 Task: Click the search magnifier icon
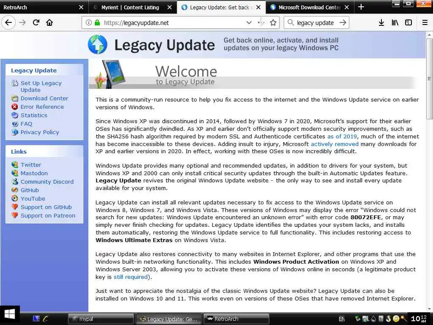pyautogui.click(x=291, y=22)
